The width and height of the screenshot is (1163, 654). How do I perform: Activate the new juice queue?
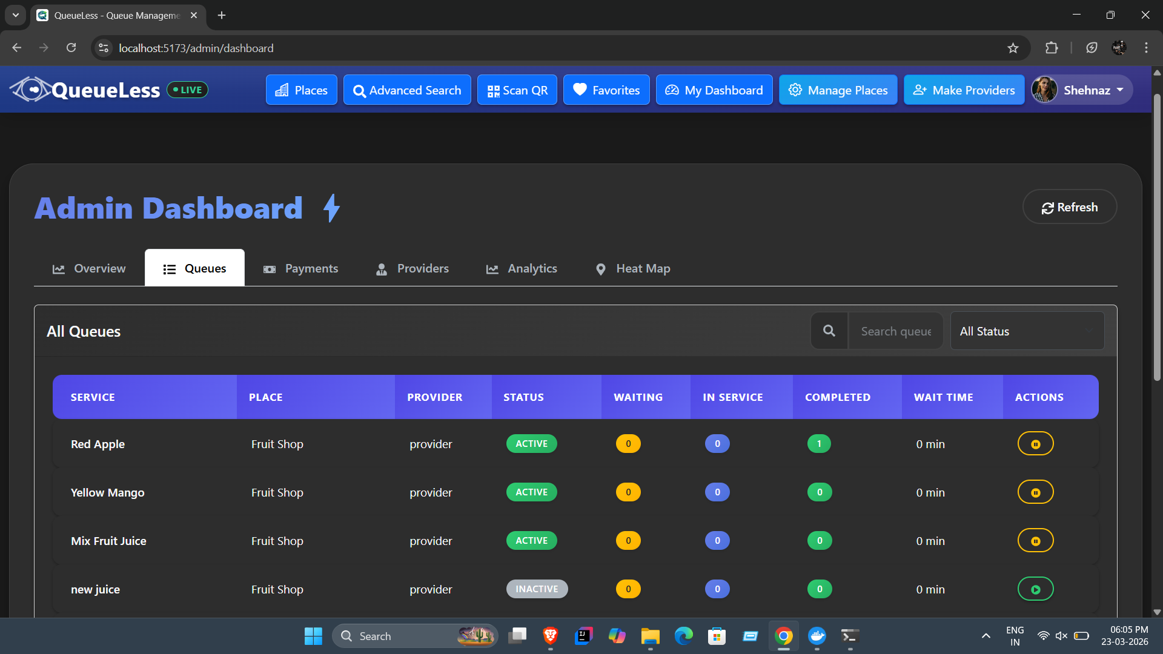coord(1035,589)
